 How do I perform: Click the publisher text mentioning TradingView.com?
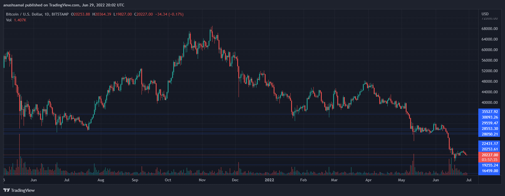[x=64, y=5]
